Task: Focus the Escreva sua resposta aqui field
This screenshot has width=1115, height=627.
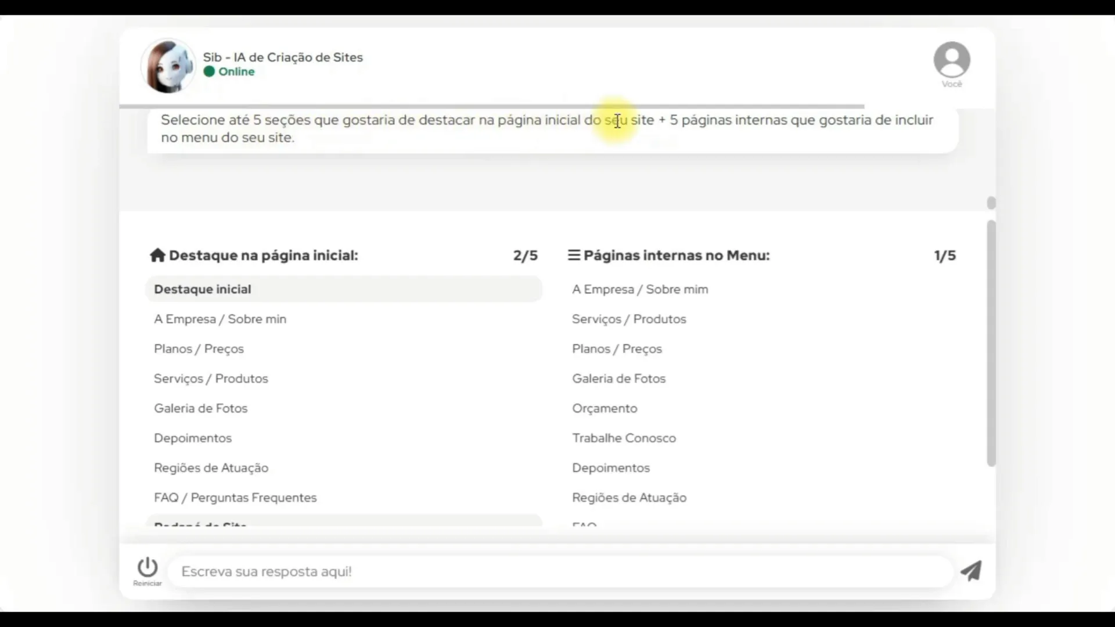Action: (x=560, y=572)
